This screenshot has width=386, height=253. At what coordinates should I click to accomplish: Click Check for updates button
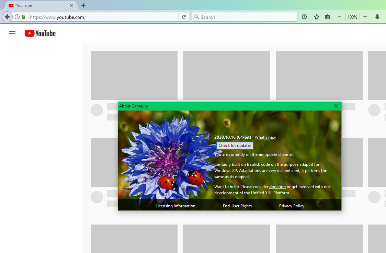pos(235,146)
